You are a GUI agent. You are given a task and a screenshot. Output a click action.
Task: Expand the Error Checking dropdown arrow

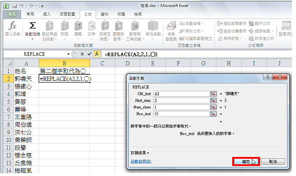coord(273,31)
